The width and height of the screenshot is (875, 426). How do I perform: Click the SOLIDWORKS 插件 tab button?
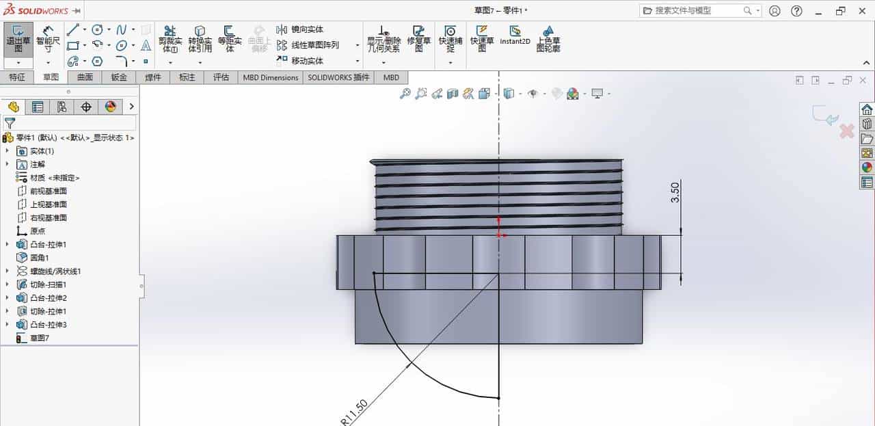coord(340,77)
